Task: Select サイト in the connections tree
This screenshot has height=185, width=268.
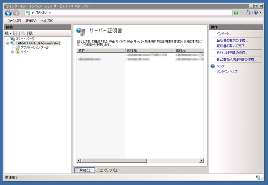Action: pos(25,52)
